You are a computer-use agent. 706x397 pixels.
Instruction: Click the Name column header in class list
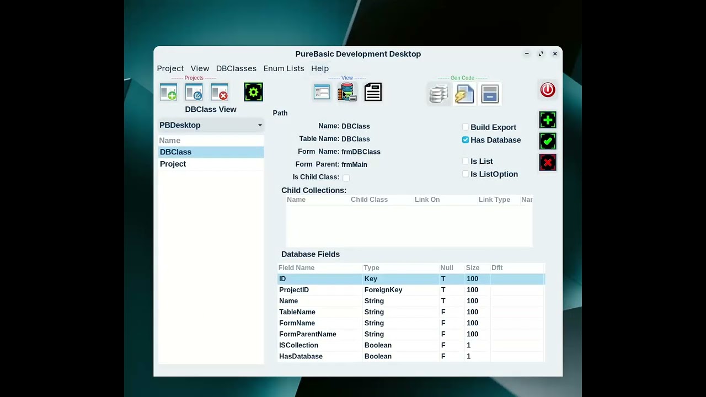211,141
